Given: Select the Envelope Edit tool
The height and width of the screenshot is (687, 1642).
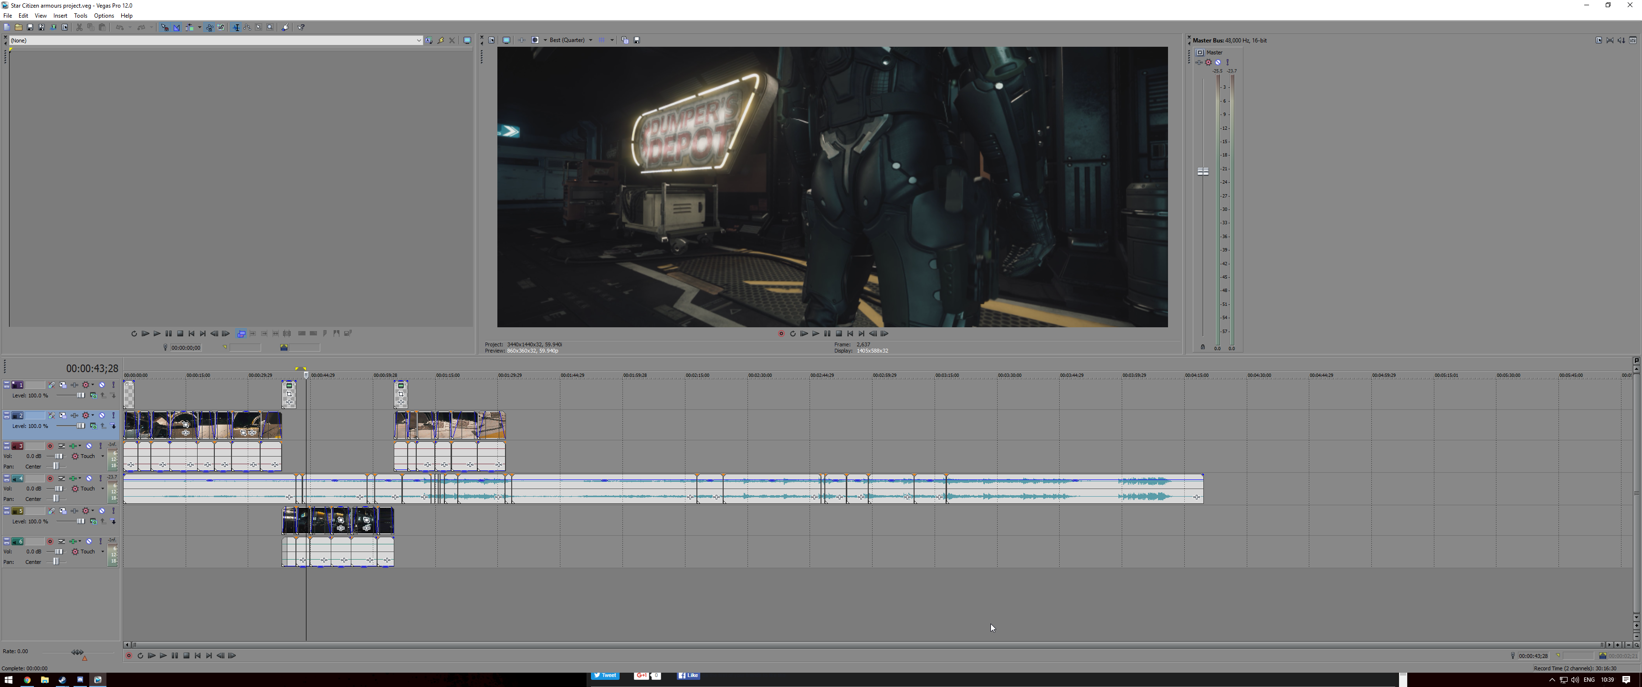Looking at the screenshot, I should pyautogui.click(x=247, y=27).
